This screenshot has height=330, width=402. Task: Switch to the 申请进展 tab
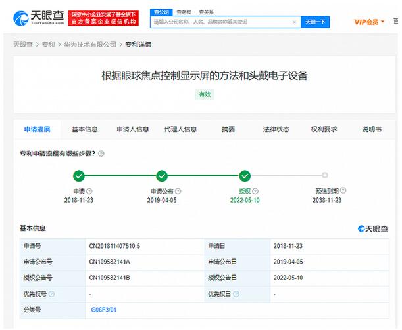pos(38,129)
